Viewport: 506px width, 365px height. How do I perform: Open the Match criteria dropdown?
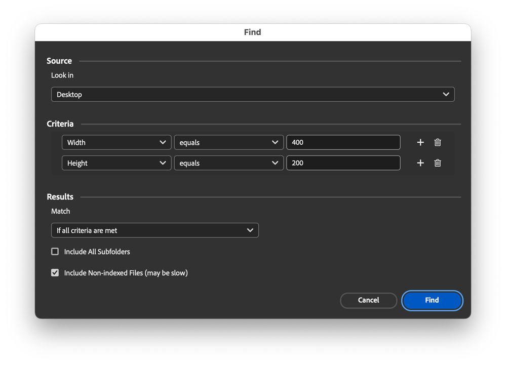154,230
